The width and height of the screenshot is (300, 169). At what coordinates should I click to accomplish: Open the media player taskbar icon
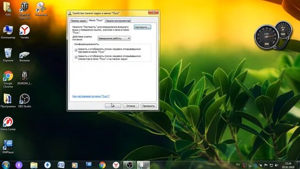tap(75, 165)
